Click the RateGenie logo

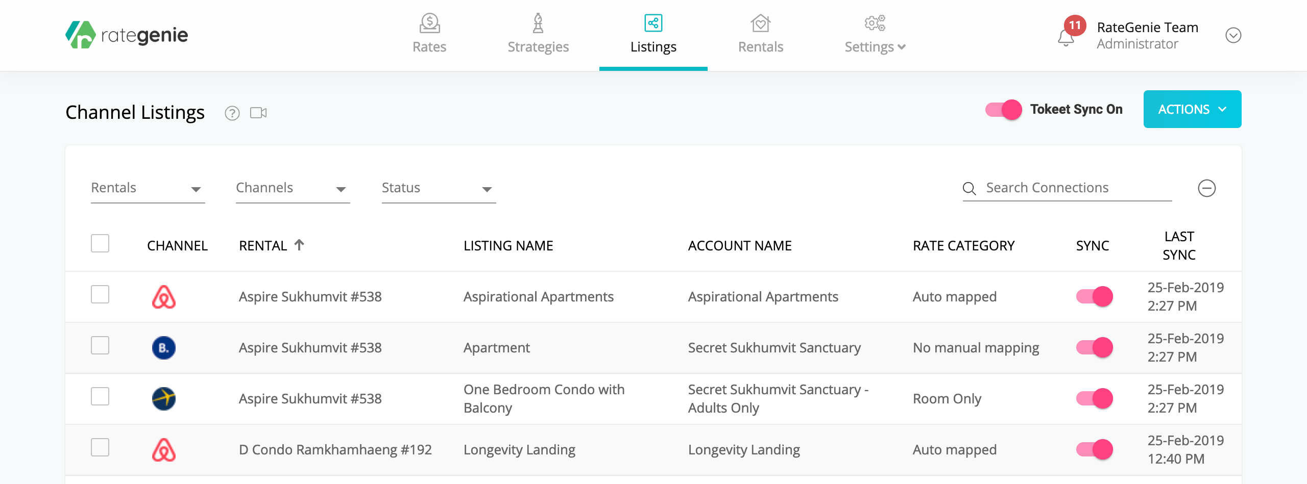[127, 35]
